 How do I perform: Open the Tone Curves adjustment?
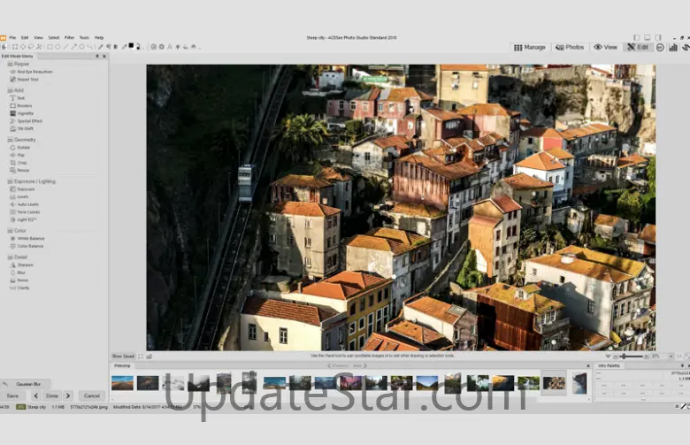pos(27,212)
